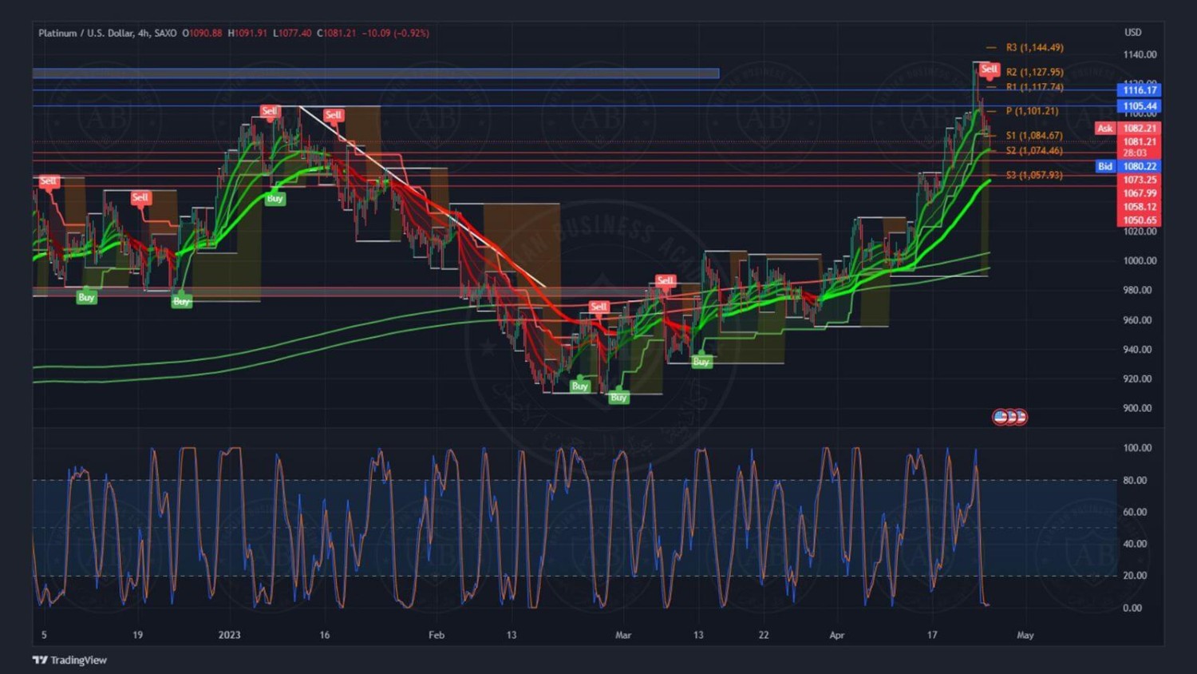Screen dimensions: 1197x674
Task: Click the red Ask price tag
Action: click(x=1104, y=129)
